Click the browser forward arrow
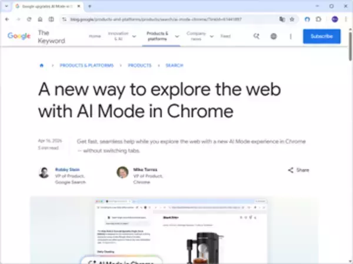Image resolution: width=353 pixels, height=264 pixels. pos(18,19)
